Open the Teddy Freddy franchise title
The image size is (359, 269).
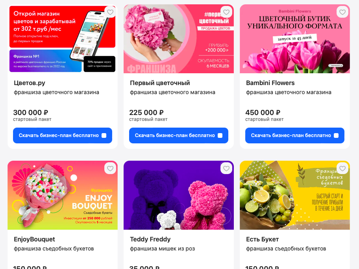click(150, 239)
